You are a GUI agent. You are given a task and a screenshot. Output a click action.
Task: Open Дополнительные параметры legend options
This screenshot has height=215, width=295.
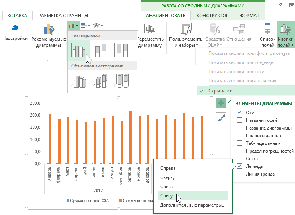pyautogui.click(x=192, y=205)
